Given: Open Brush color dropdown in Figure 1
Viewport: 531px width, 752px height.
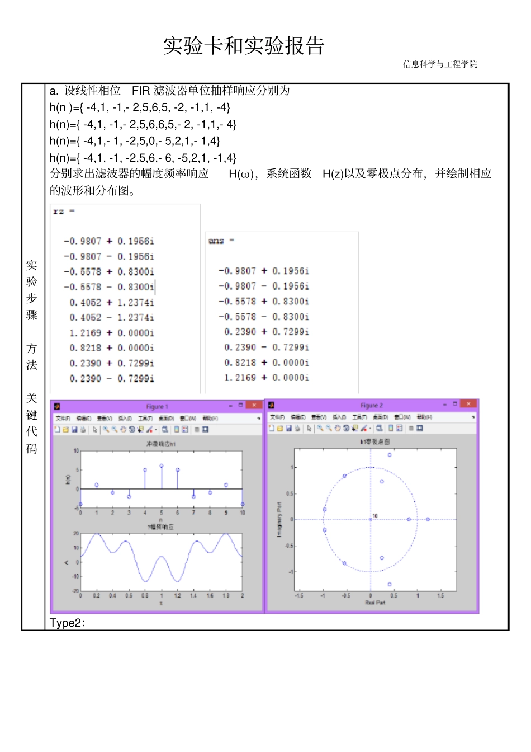Looking at the screenshot, I should coord(156,430).
